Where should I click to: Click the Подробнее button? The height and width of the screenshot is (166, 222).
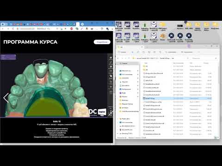click(102, 42)
